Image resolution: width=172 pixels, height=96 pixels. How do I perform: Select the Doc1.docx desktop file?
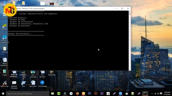[x=33, y=84]
